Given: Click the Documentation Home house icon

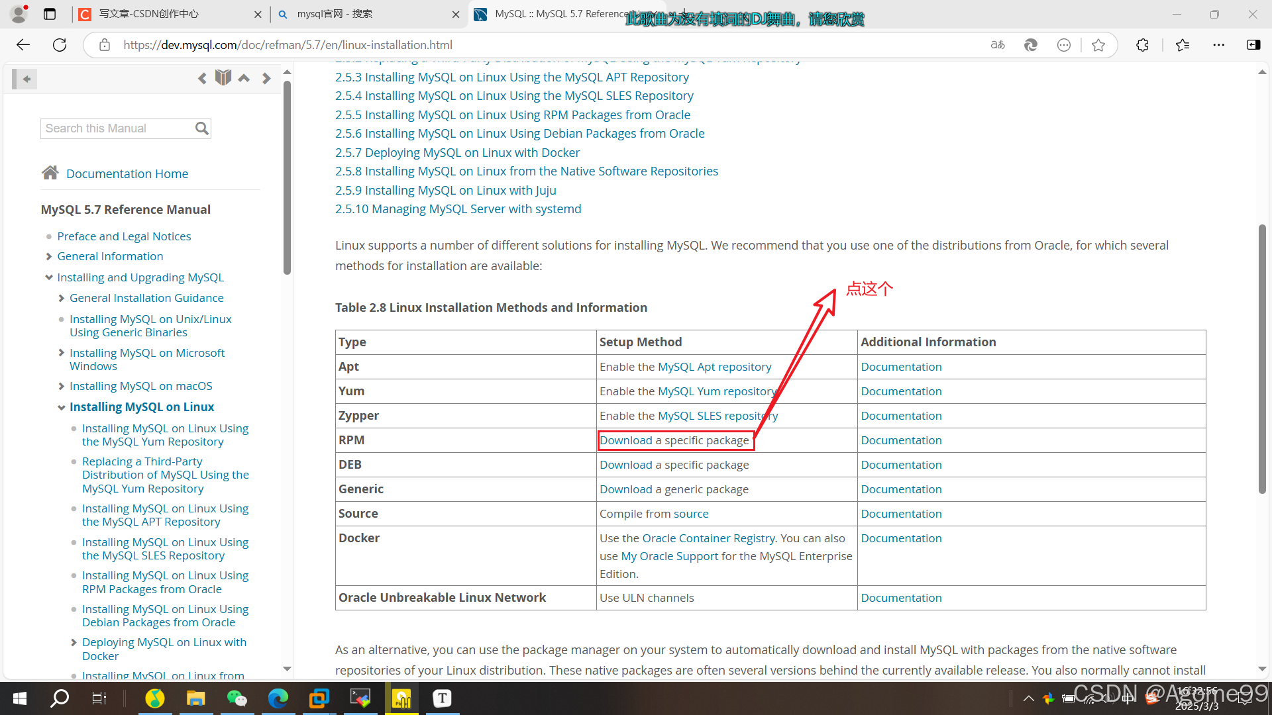Looking at the screenshot, I should point(50,173).
